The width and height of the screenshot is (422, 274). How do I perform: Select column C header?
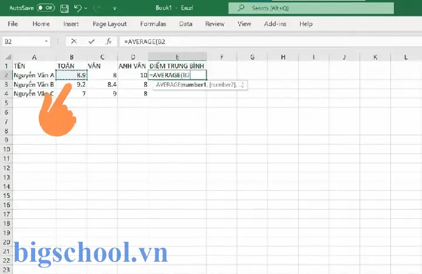[x=102, y=57]
